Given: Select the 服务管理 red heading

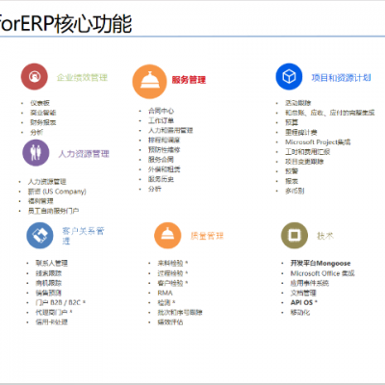Looking at the screenshot, I should coord(189,80).
